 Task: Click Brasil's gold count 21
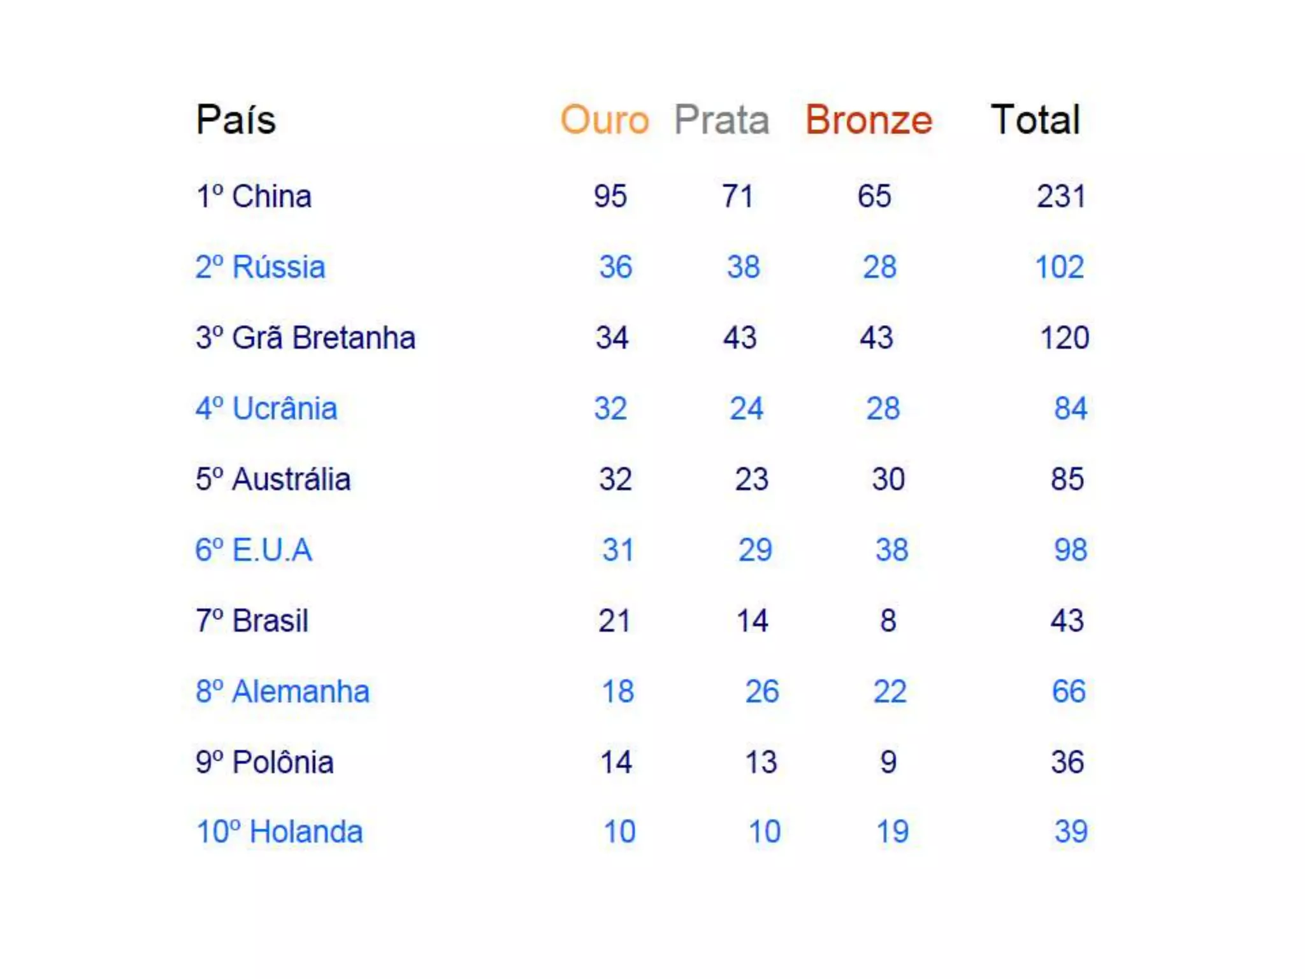pos(614,621)
